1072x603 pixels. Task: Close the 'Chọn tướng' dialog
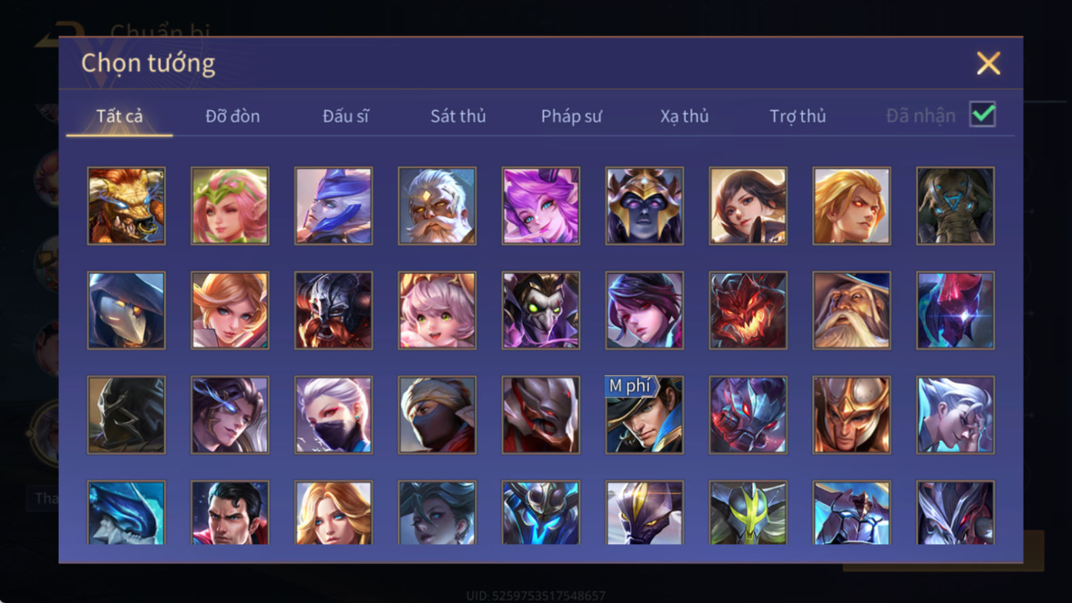tap(989, 63)
